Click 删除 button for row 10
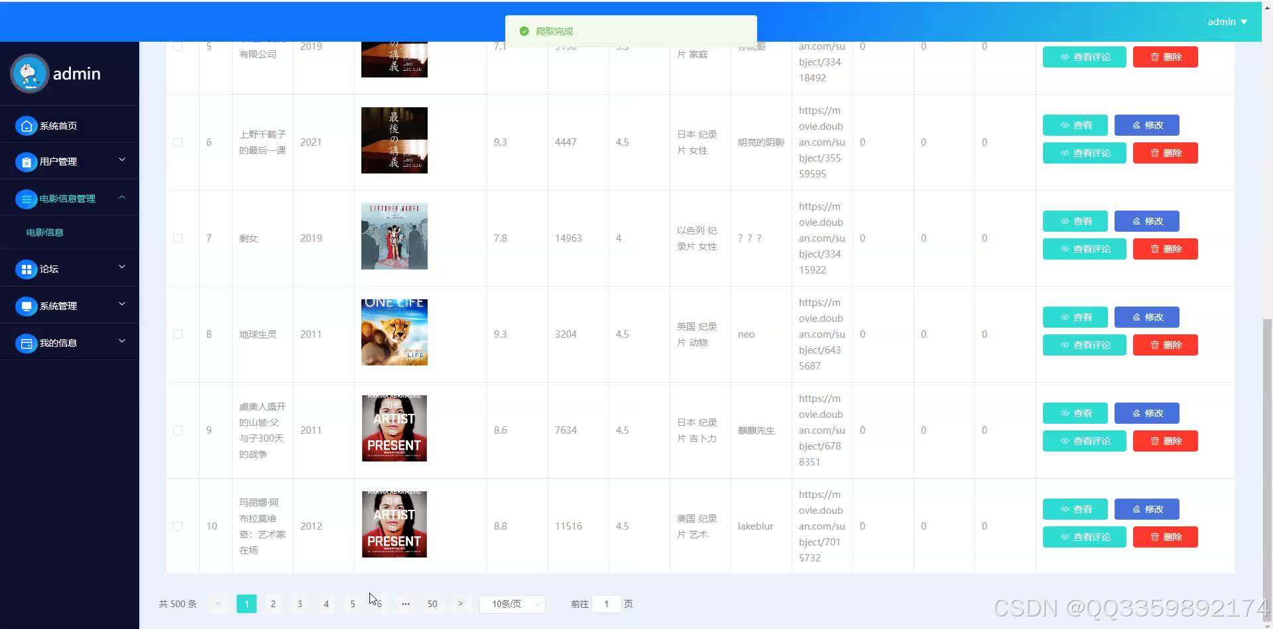The width and height of the screenshot is (1273, 629). pyautogui.click(x=1166, y=537)
